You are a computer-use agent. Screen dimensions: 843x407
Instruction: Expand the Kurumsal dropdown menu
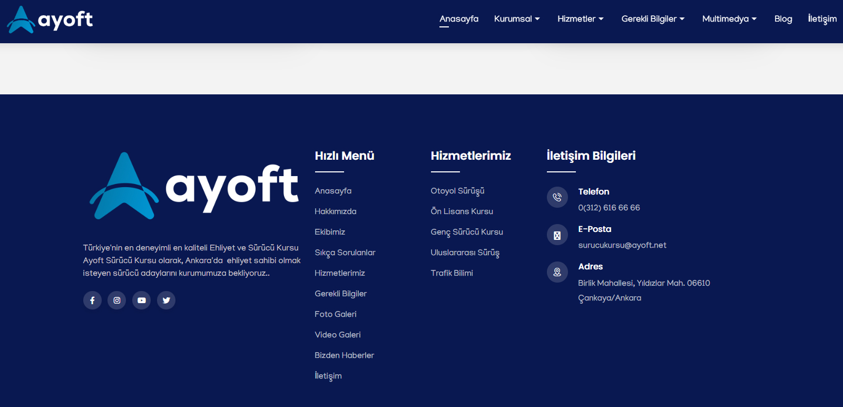pos(516,19)
